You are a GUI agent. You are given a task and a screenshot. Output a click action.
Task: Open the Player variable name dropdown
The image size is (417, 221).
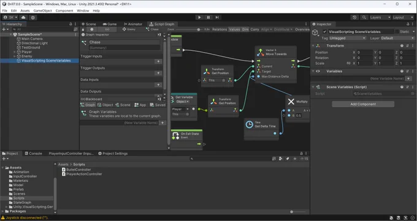coord(180,109)
